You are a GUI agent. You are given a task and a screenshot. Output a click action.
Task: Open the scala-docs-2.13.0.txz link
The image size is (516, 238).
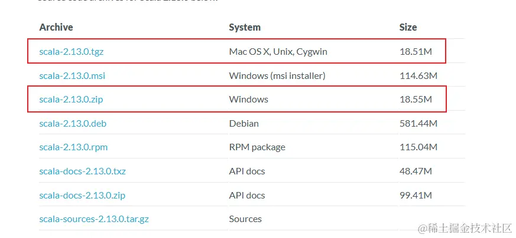click(x=82, y=171)
